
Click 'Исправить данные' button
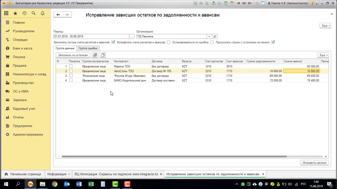pos(314,163)
